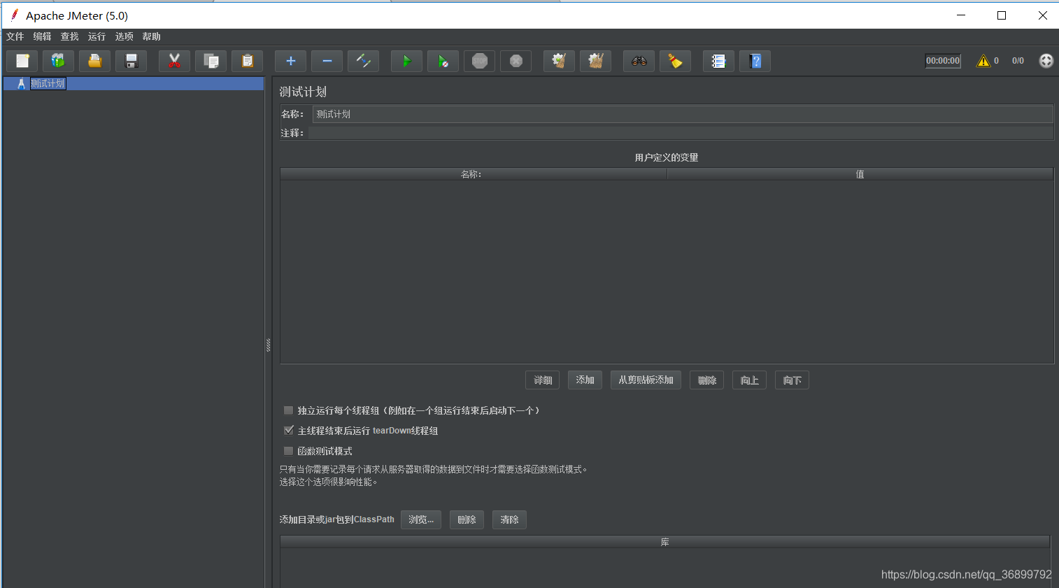Image resolution: width=1059 pixels, height=588 pixels.
Task: Click the 浏览... ClassPath button
Action: pyautogui.click(x=421, y=519)
